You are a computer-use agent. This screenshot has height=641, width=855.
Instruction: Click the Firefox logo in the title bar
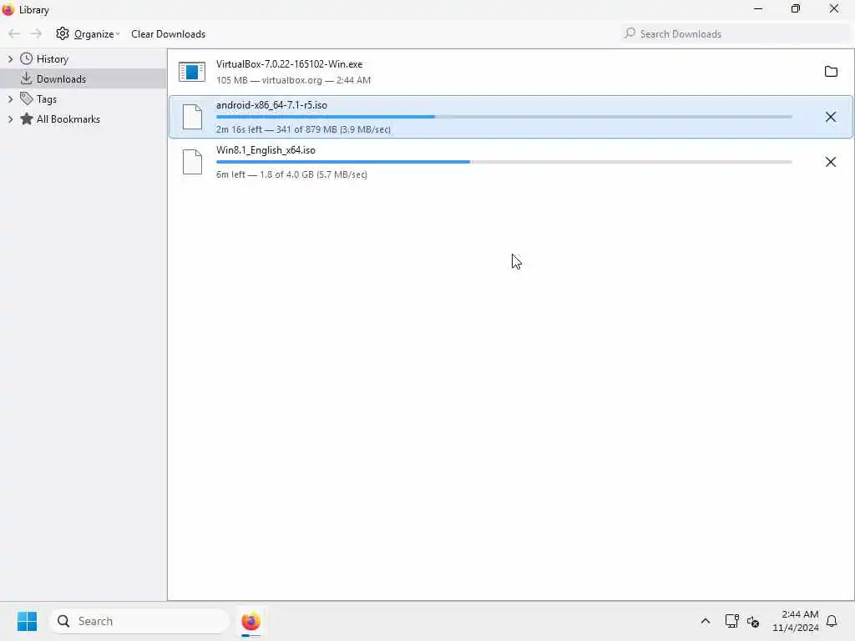point(8,9)
